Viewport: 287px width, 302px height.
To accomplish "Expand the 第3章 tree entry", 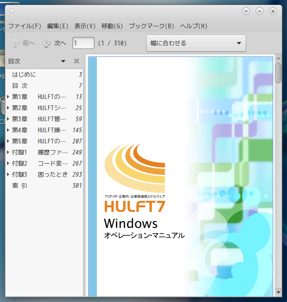I will tap(8, 119).
